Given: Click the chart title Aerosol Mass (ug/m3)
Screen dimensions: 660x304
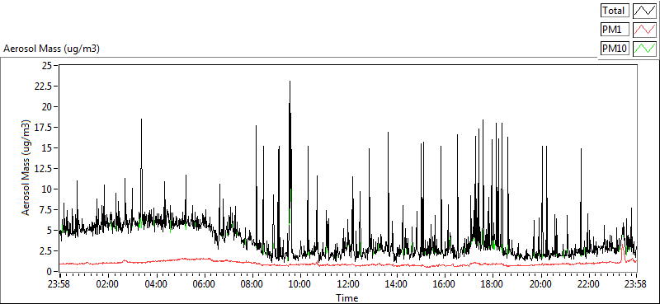Looking at the screenshot, I should tap(51, 49).
